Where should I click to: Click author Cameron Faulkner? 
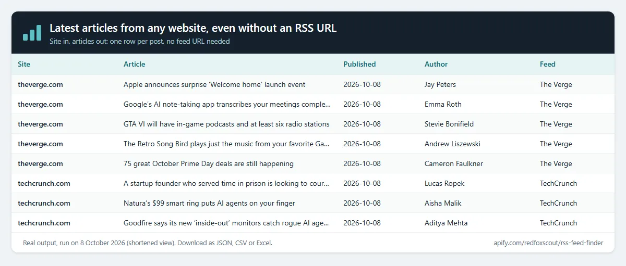tap(454, 163)
